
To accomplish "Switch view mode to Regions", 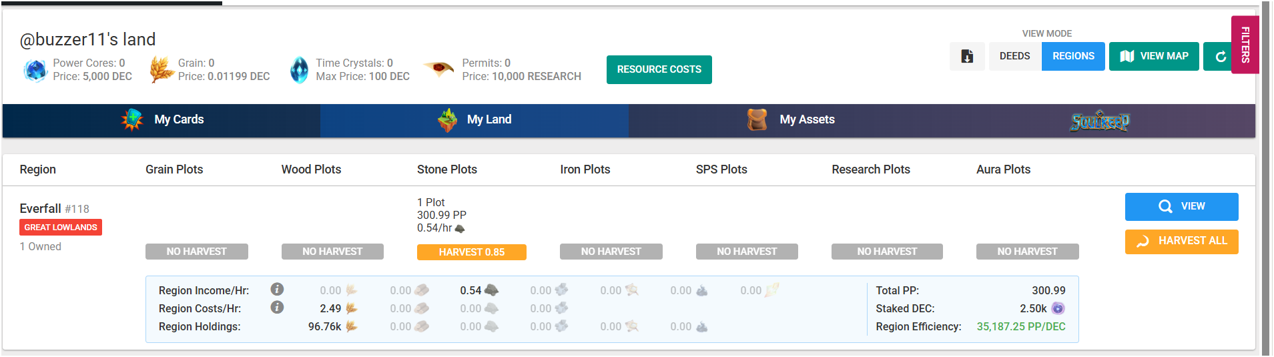I will (1073, 56).
